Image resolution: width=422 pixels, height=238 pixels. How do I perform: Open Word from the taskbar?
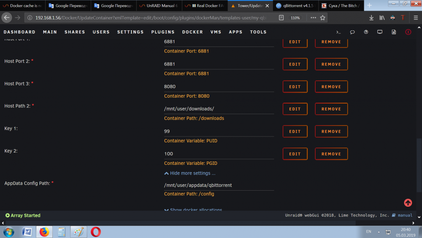point(27,232)
